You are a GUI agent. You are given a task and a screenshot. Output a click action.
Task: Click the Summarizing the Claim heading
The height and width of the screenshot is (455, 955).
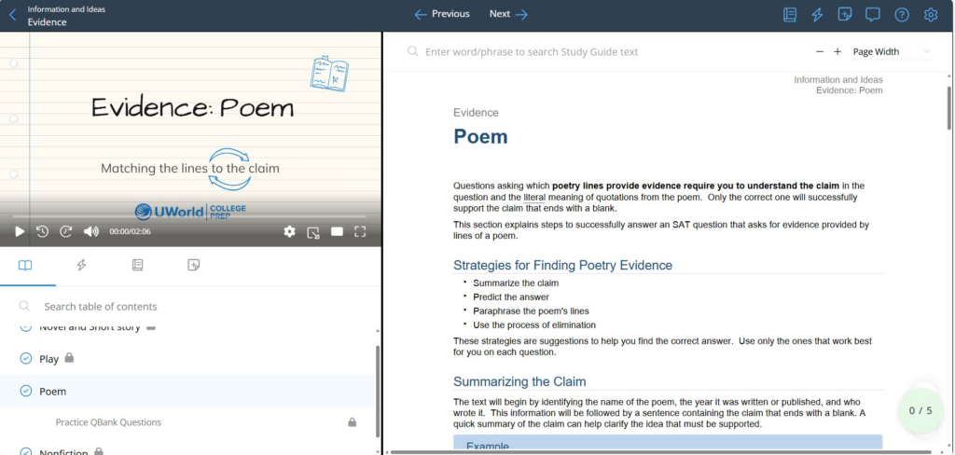[x=519, y=382]
